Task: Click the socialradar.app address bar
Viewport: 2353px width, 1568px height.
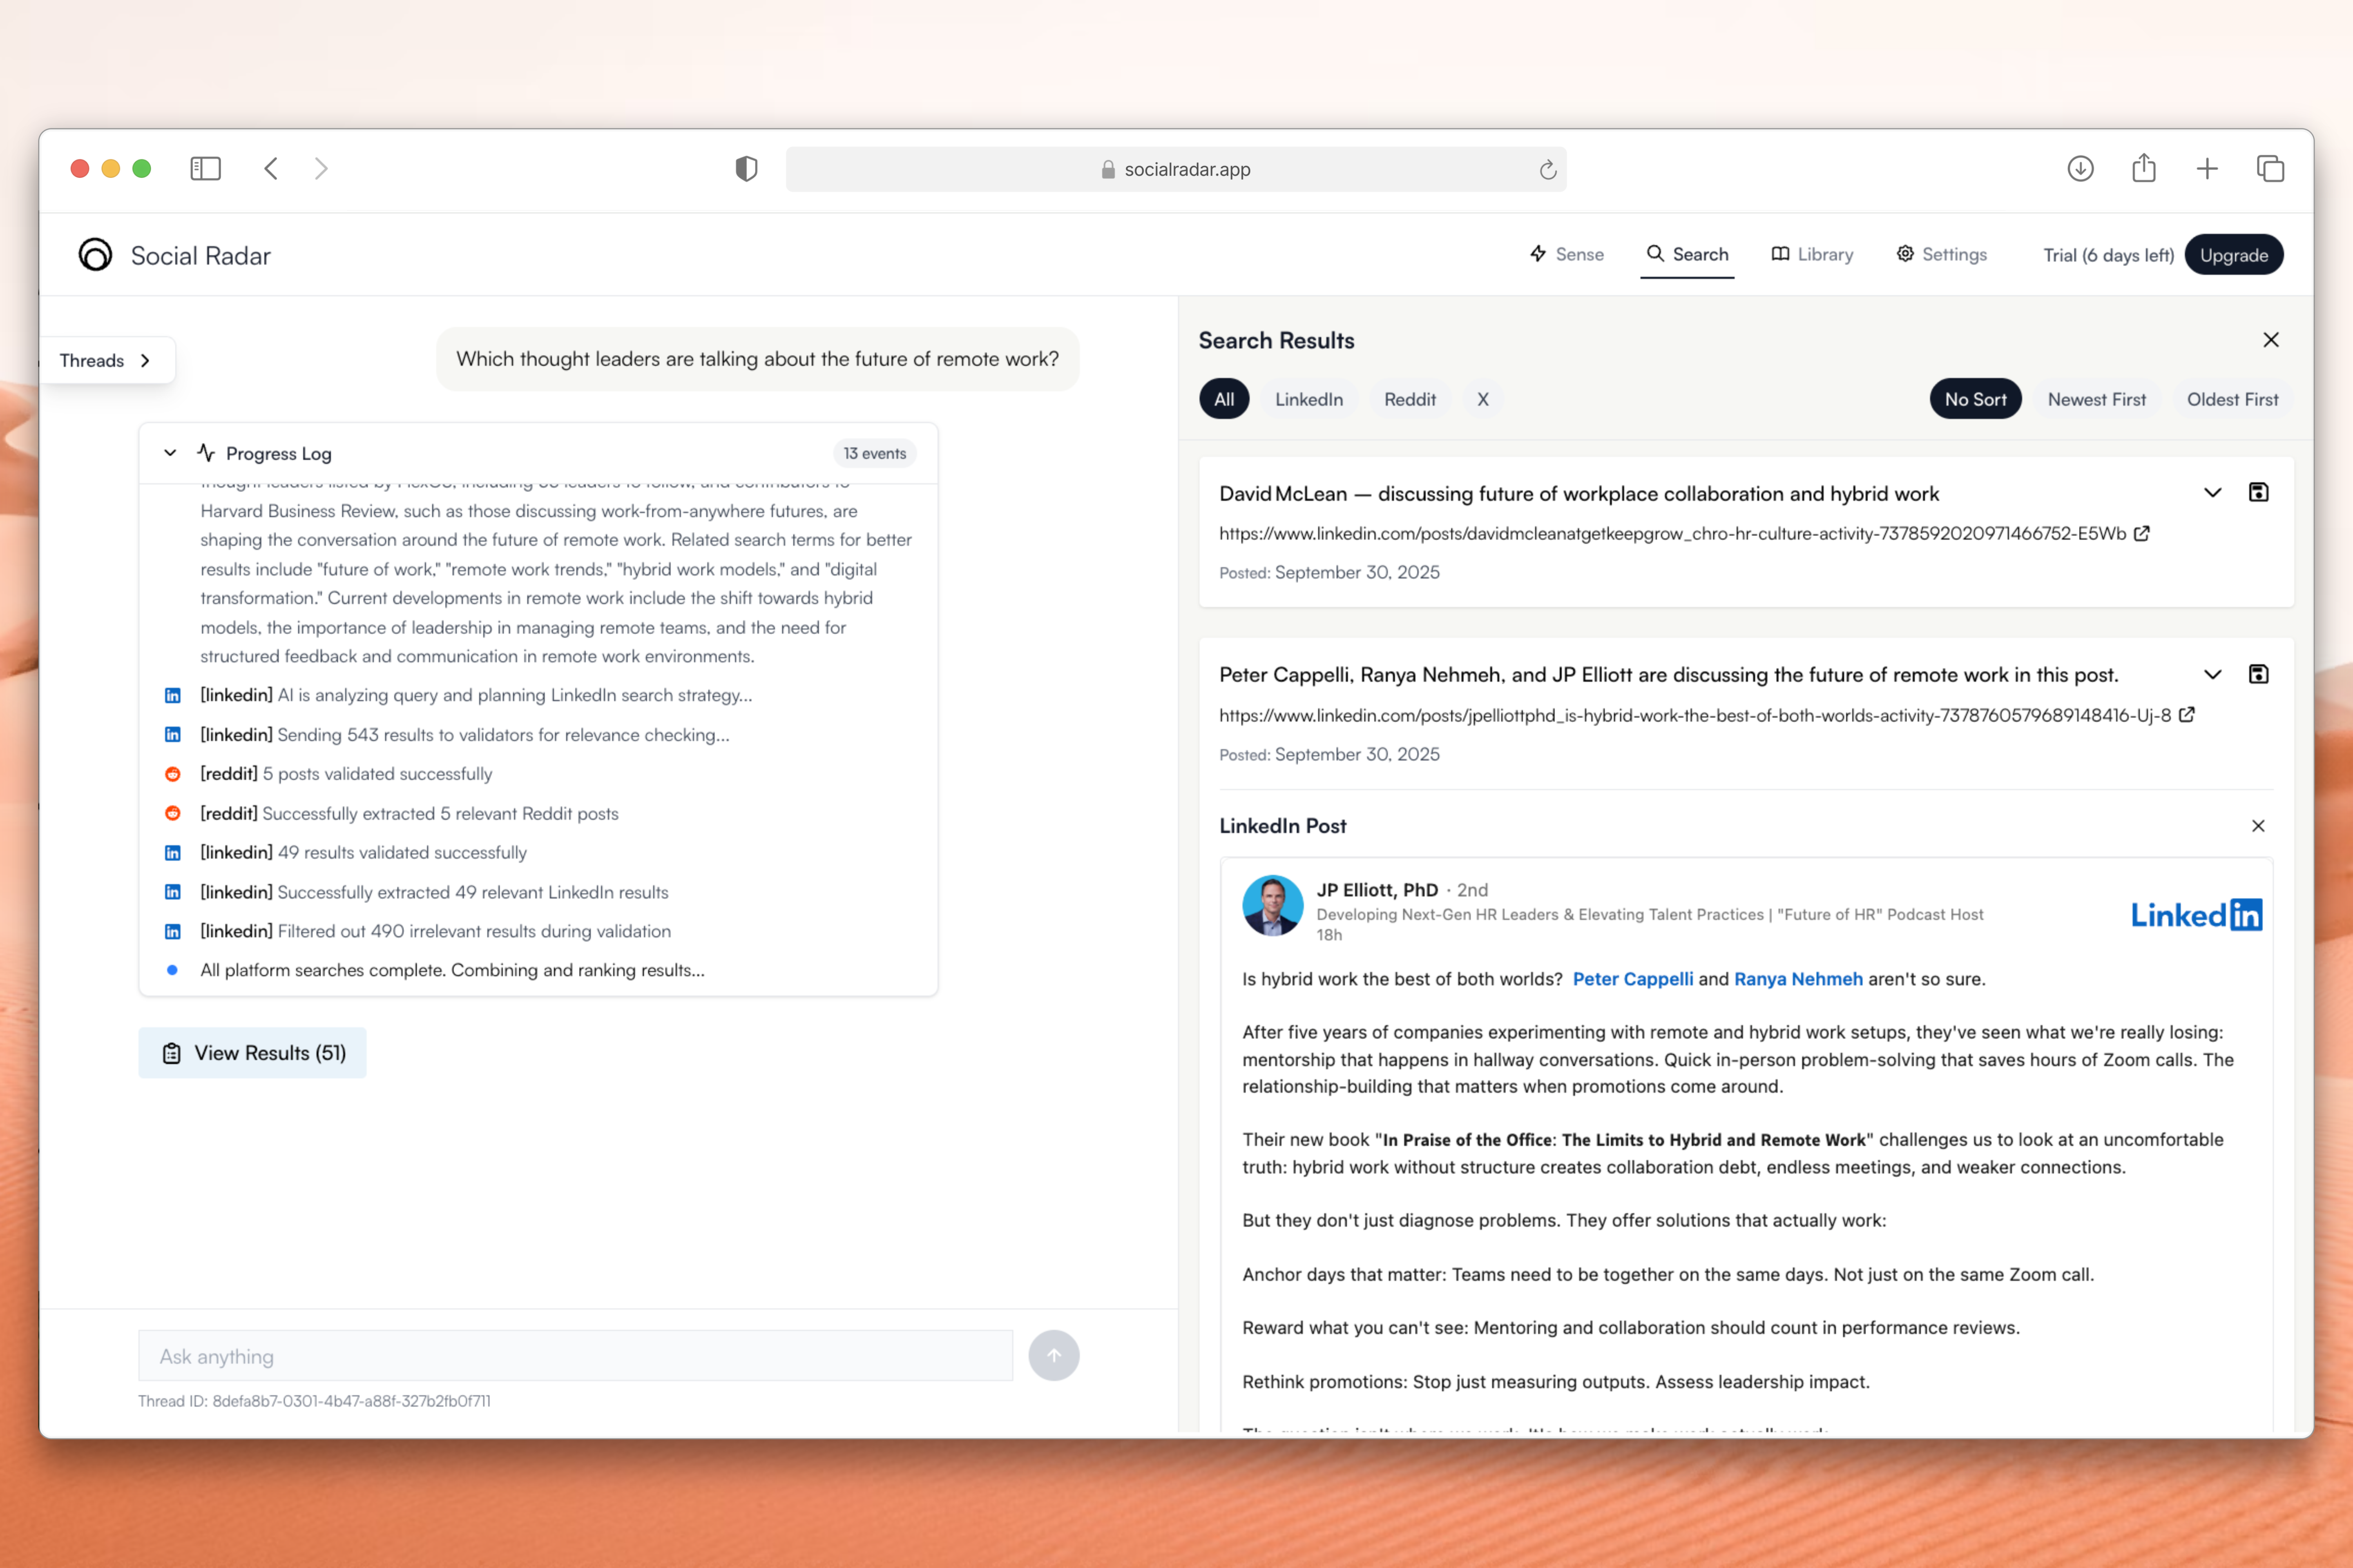Action: [x=1176, y=170]
